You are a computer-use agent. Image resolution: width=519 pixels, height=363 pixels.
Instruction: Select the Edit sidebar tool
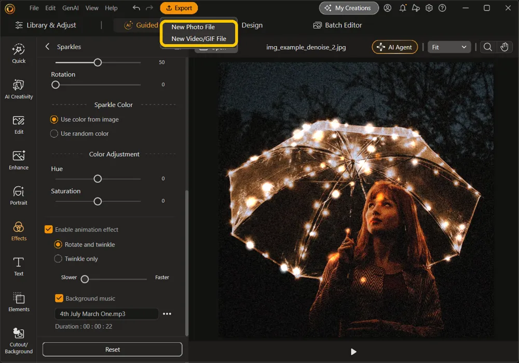19,125
